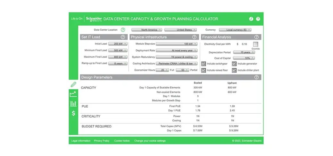Viewport: 333px width, 156px height.
Task: Open the Depreciation Period 10 years dropdown
Action: (x=244, y=52)
